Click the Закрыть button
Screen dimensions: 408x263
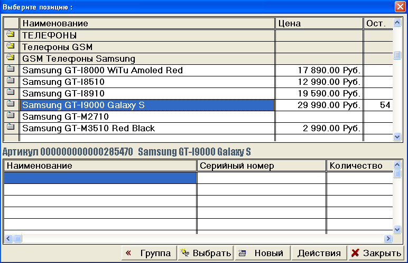(376, 253)
